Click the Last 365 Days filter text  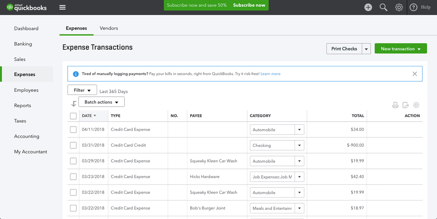[114, 92]
